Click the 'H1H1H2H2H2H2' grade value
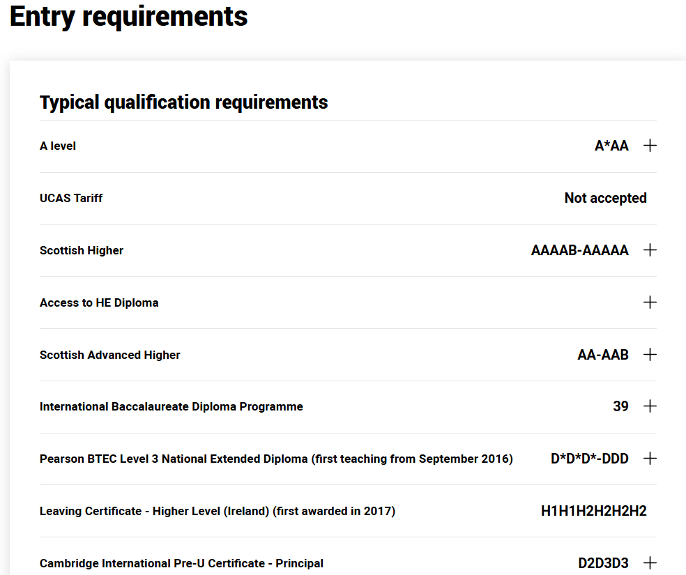The width and height of the screenshot is (686, 575). pyautogui.click(x=594, y=511)
